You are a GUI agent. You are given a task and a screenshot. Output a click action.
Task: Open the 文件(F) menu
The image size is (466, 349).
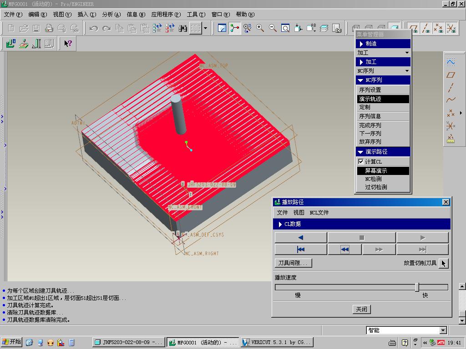tap(13, 14)
